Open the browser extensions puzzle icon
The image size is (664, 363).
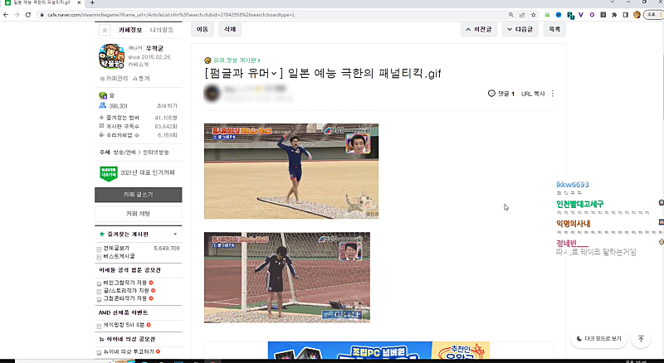[x=613, y=15]
